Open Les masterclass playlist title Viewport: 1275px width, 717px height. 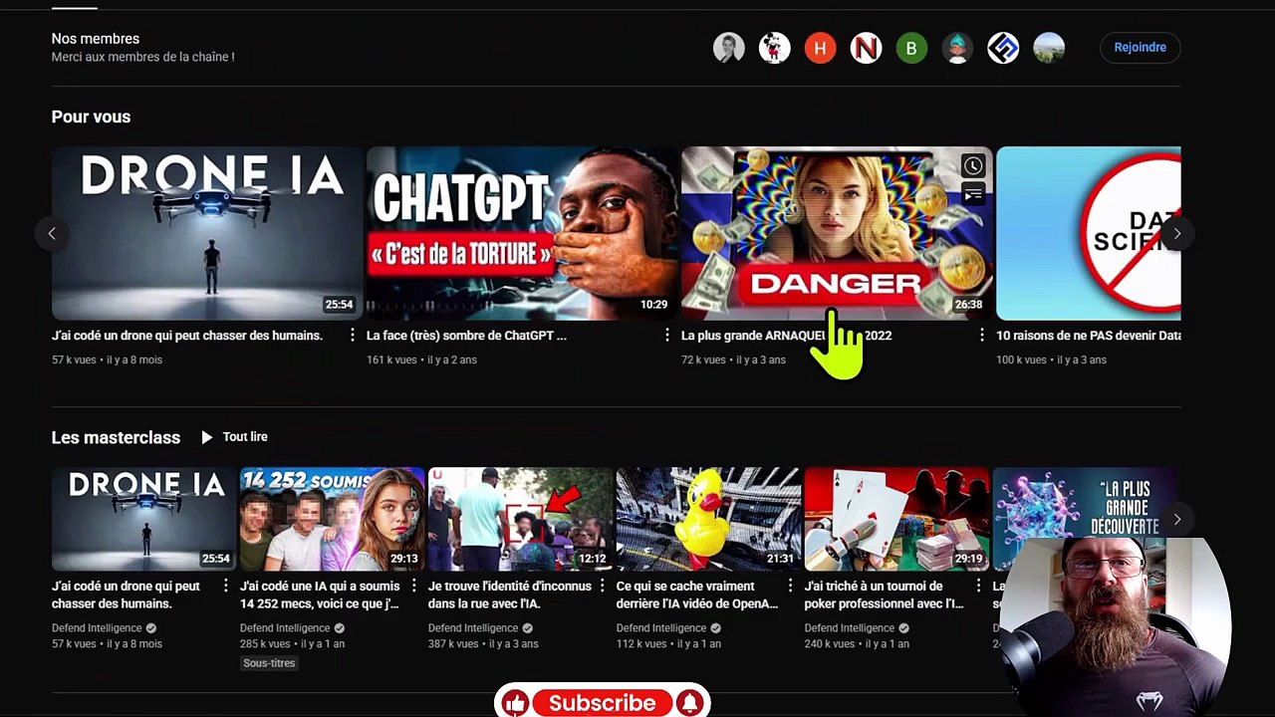(116, 438)
